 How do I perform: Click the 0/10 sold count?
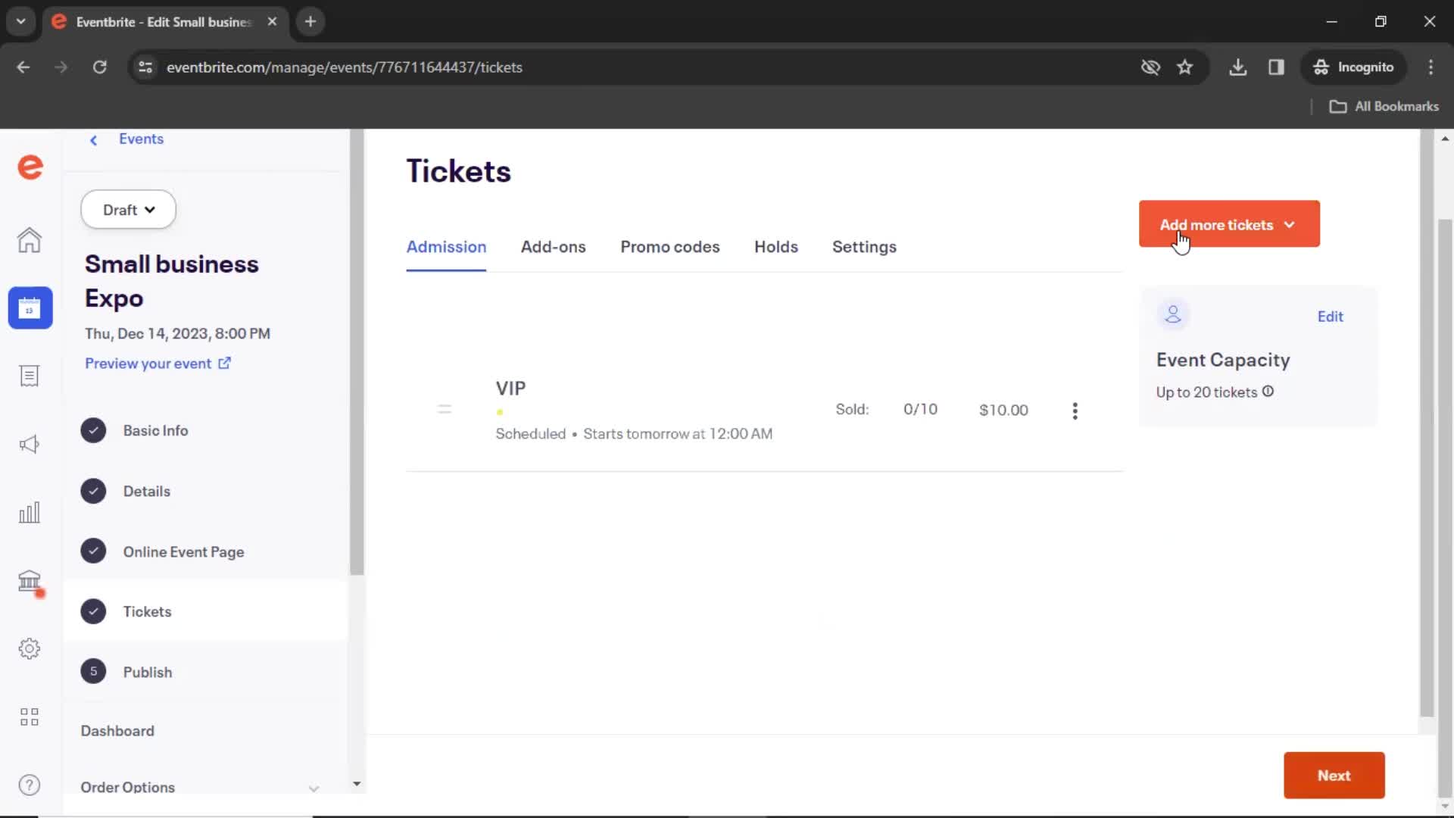(x=920, y=409)
